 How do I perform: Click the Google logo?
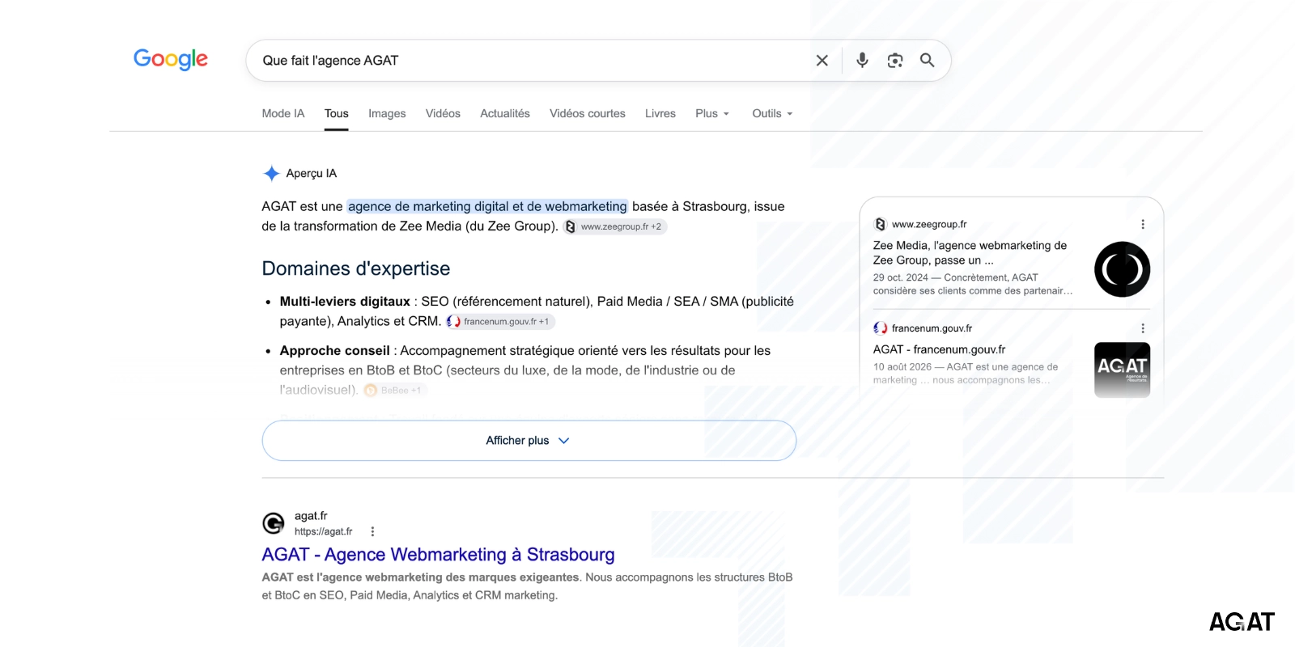coord(171,59)
